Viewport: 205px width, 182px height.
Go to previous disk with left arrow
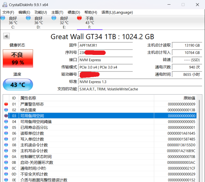(6, 36)
